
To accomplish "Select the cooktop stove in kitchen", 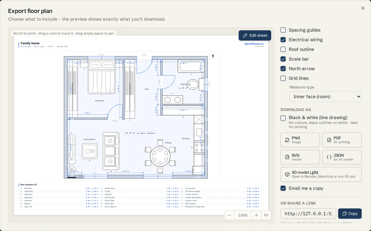I will point(199,148).
